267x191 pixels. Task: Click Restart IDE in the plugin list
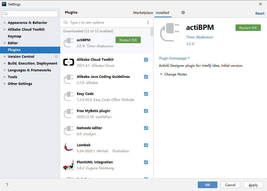click(128, 40)
